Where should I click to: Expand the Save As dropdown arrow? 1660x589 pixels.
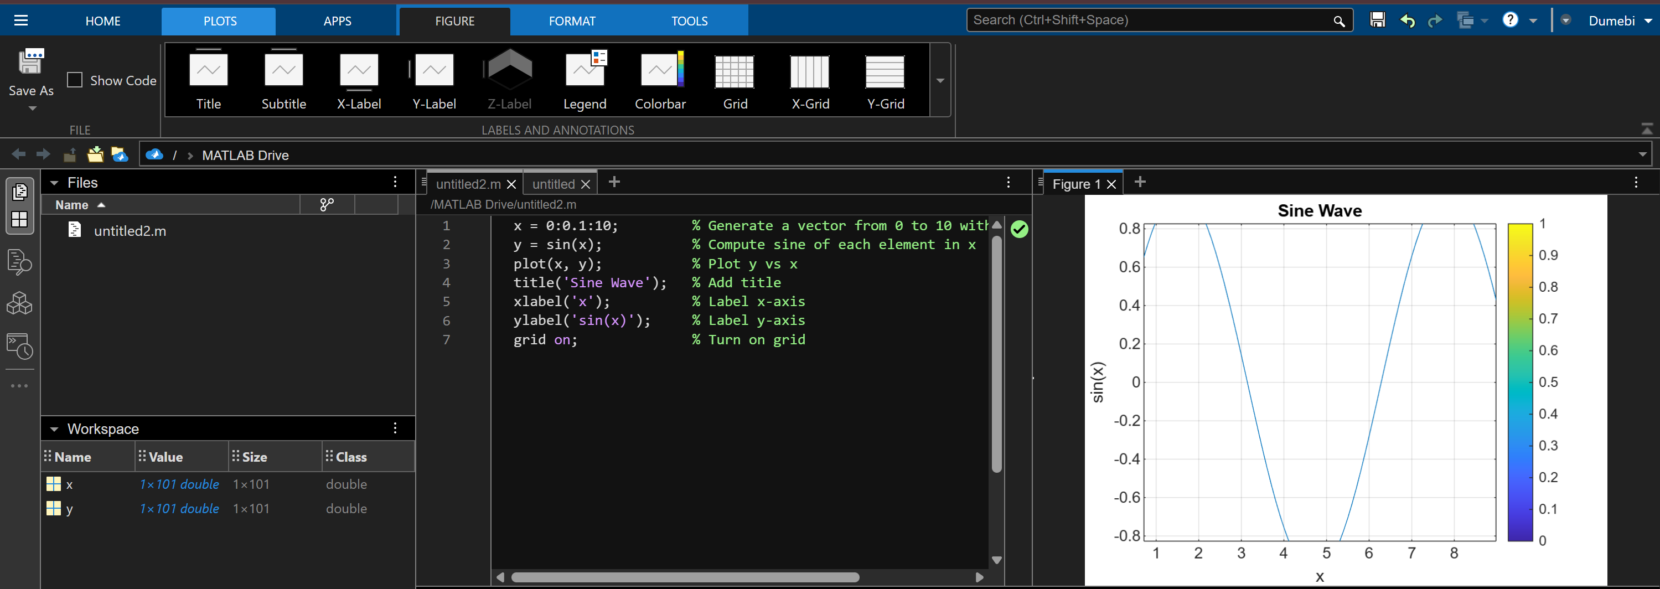(x=32, y=108)
